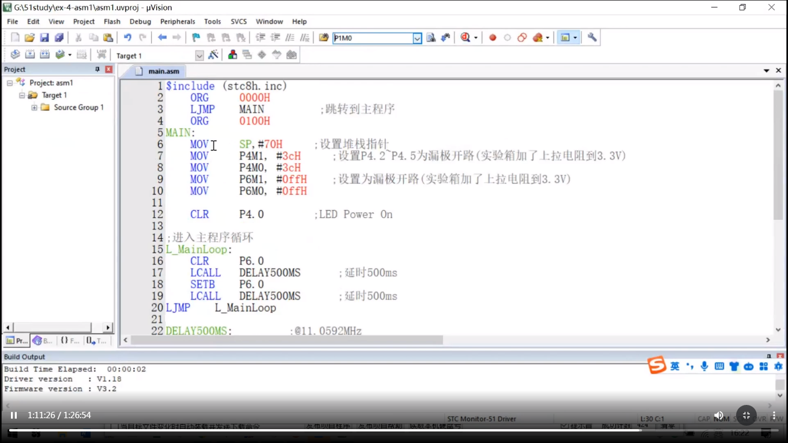Download to flash LOAD icon
Screen dimensions: 788x443
102,55
